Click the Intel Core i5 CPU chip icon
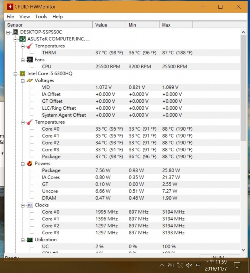The width and height of the screenshot is (250, 273). click(x=23, y=74)
